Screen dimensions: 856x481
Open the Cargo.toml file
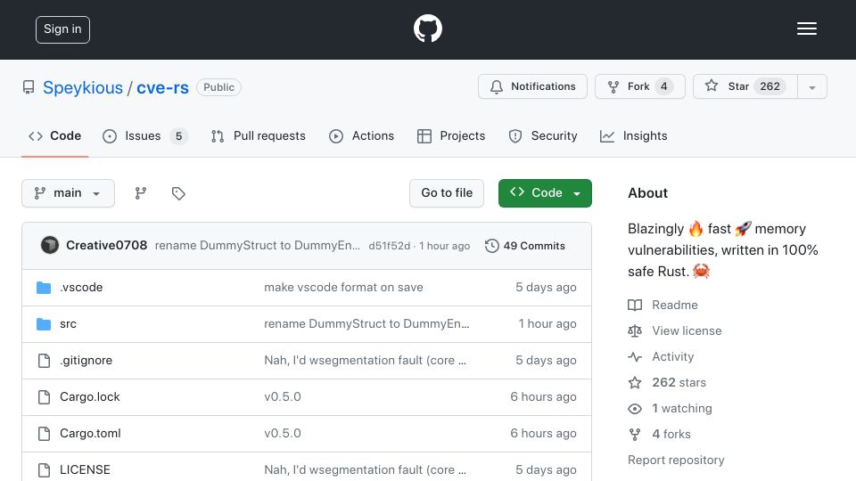[x=90, y=434]
